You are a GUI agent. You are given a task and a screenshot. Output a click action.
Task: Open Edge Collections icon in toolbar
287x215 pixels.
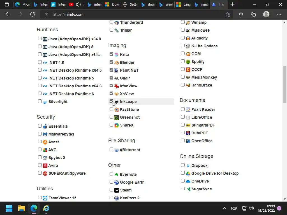253,14
